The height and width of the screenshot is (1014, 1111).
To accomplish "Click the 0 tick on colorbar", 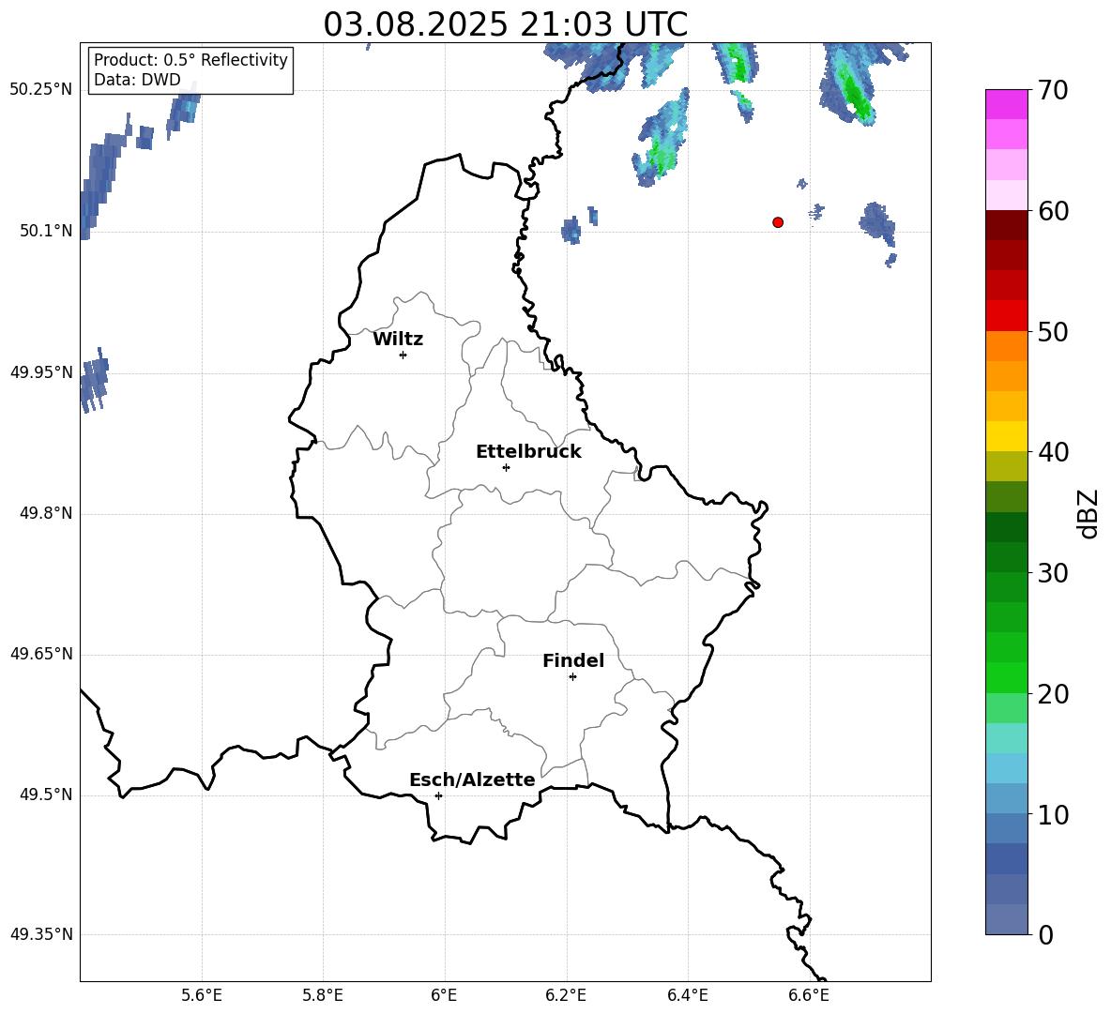I will tap(1045, 934).
